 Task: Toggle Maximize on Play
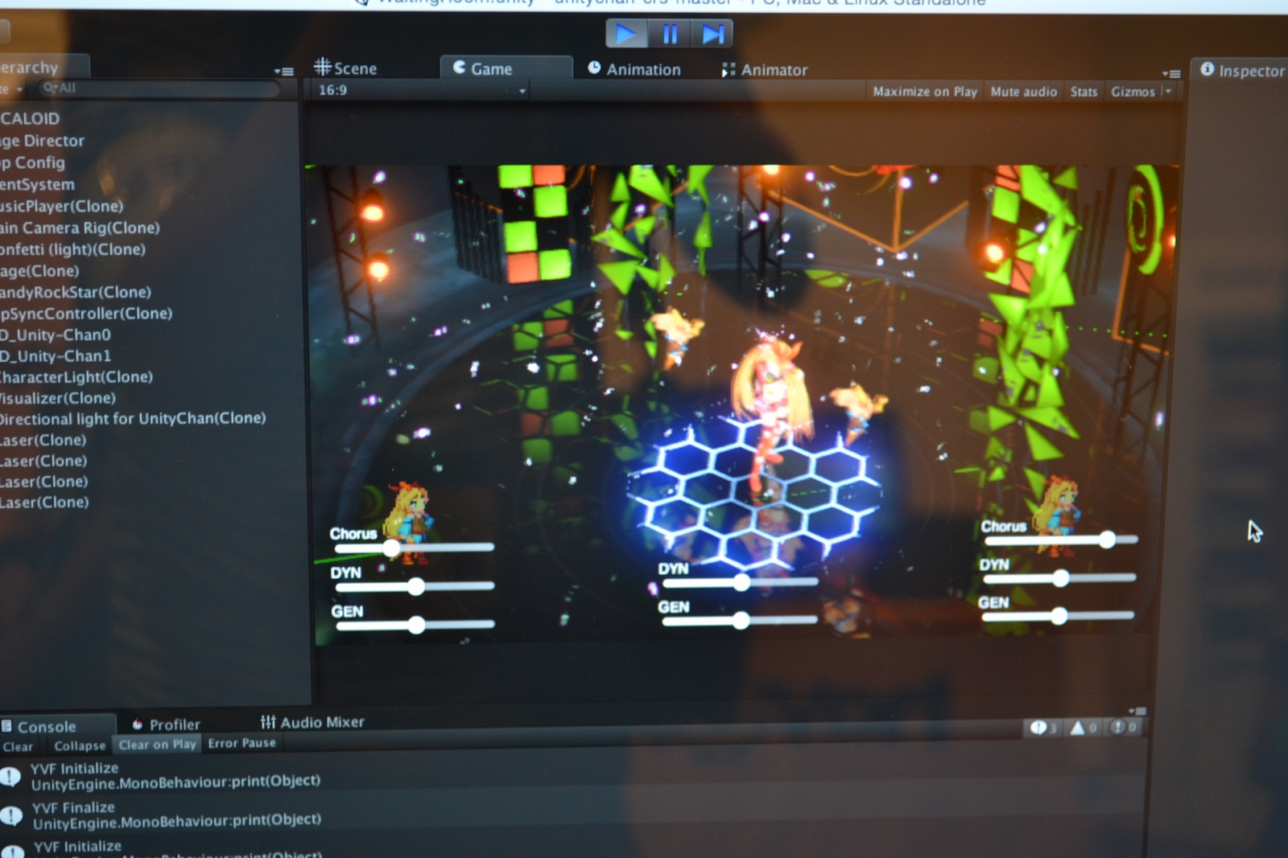(x=925, y=92)
